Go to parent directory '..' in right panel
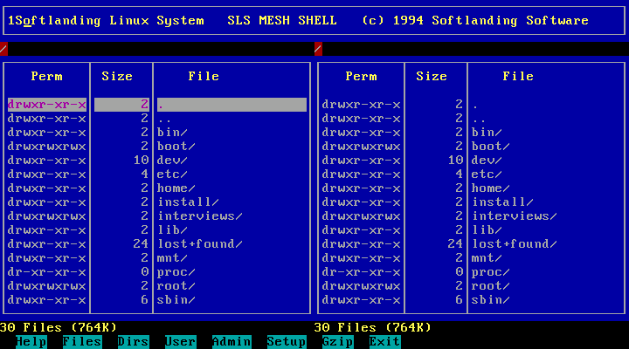Viewport: 629px width, 349px height. pos(479,119)
